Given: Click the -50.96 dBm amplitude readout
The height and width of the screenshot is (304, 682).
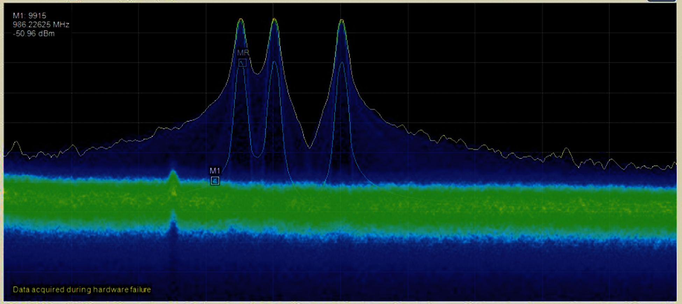Looking at the screenshot, I should (x=34, y=34).
